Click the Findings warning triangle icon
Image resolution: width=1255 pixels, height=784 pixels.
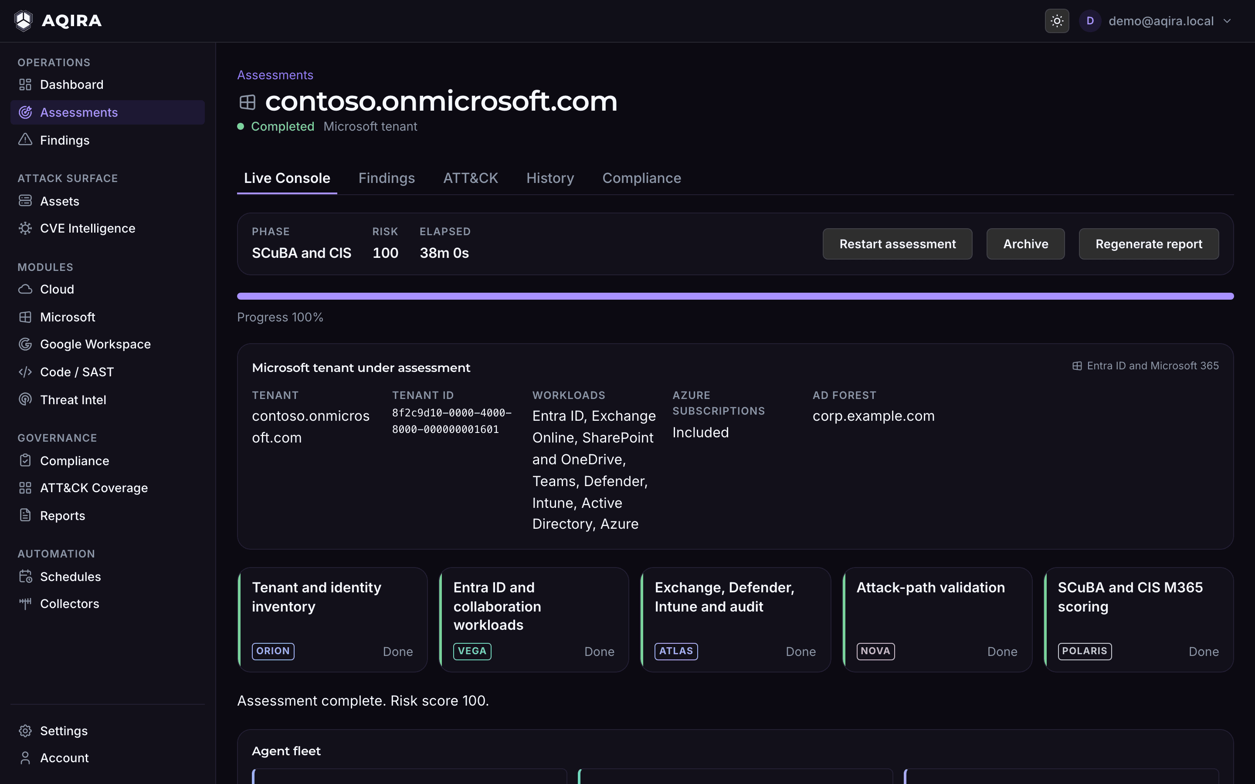point(25,140)
